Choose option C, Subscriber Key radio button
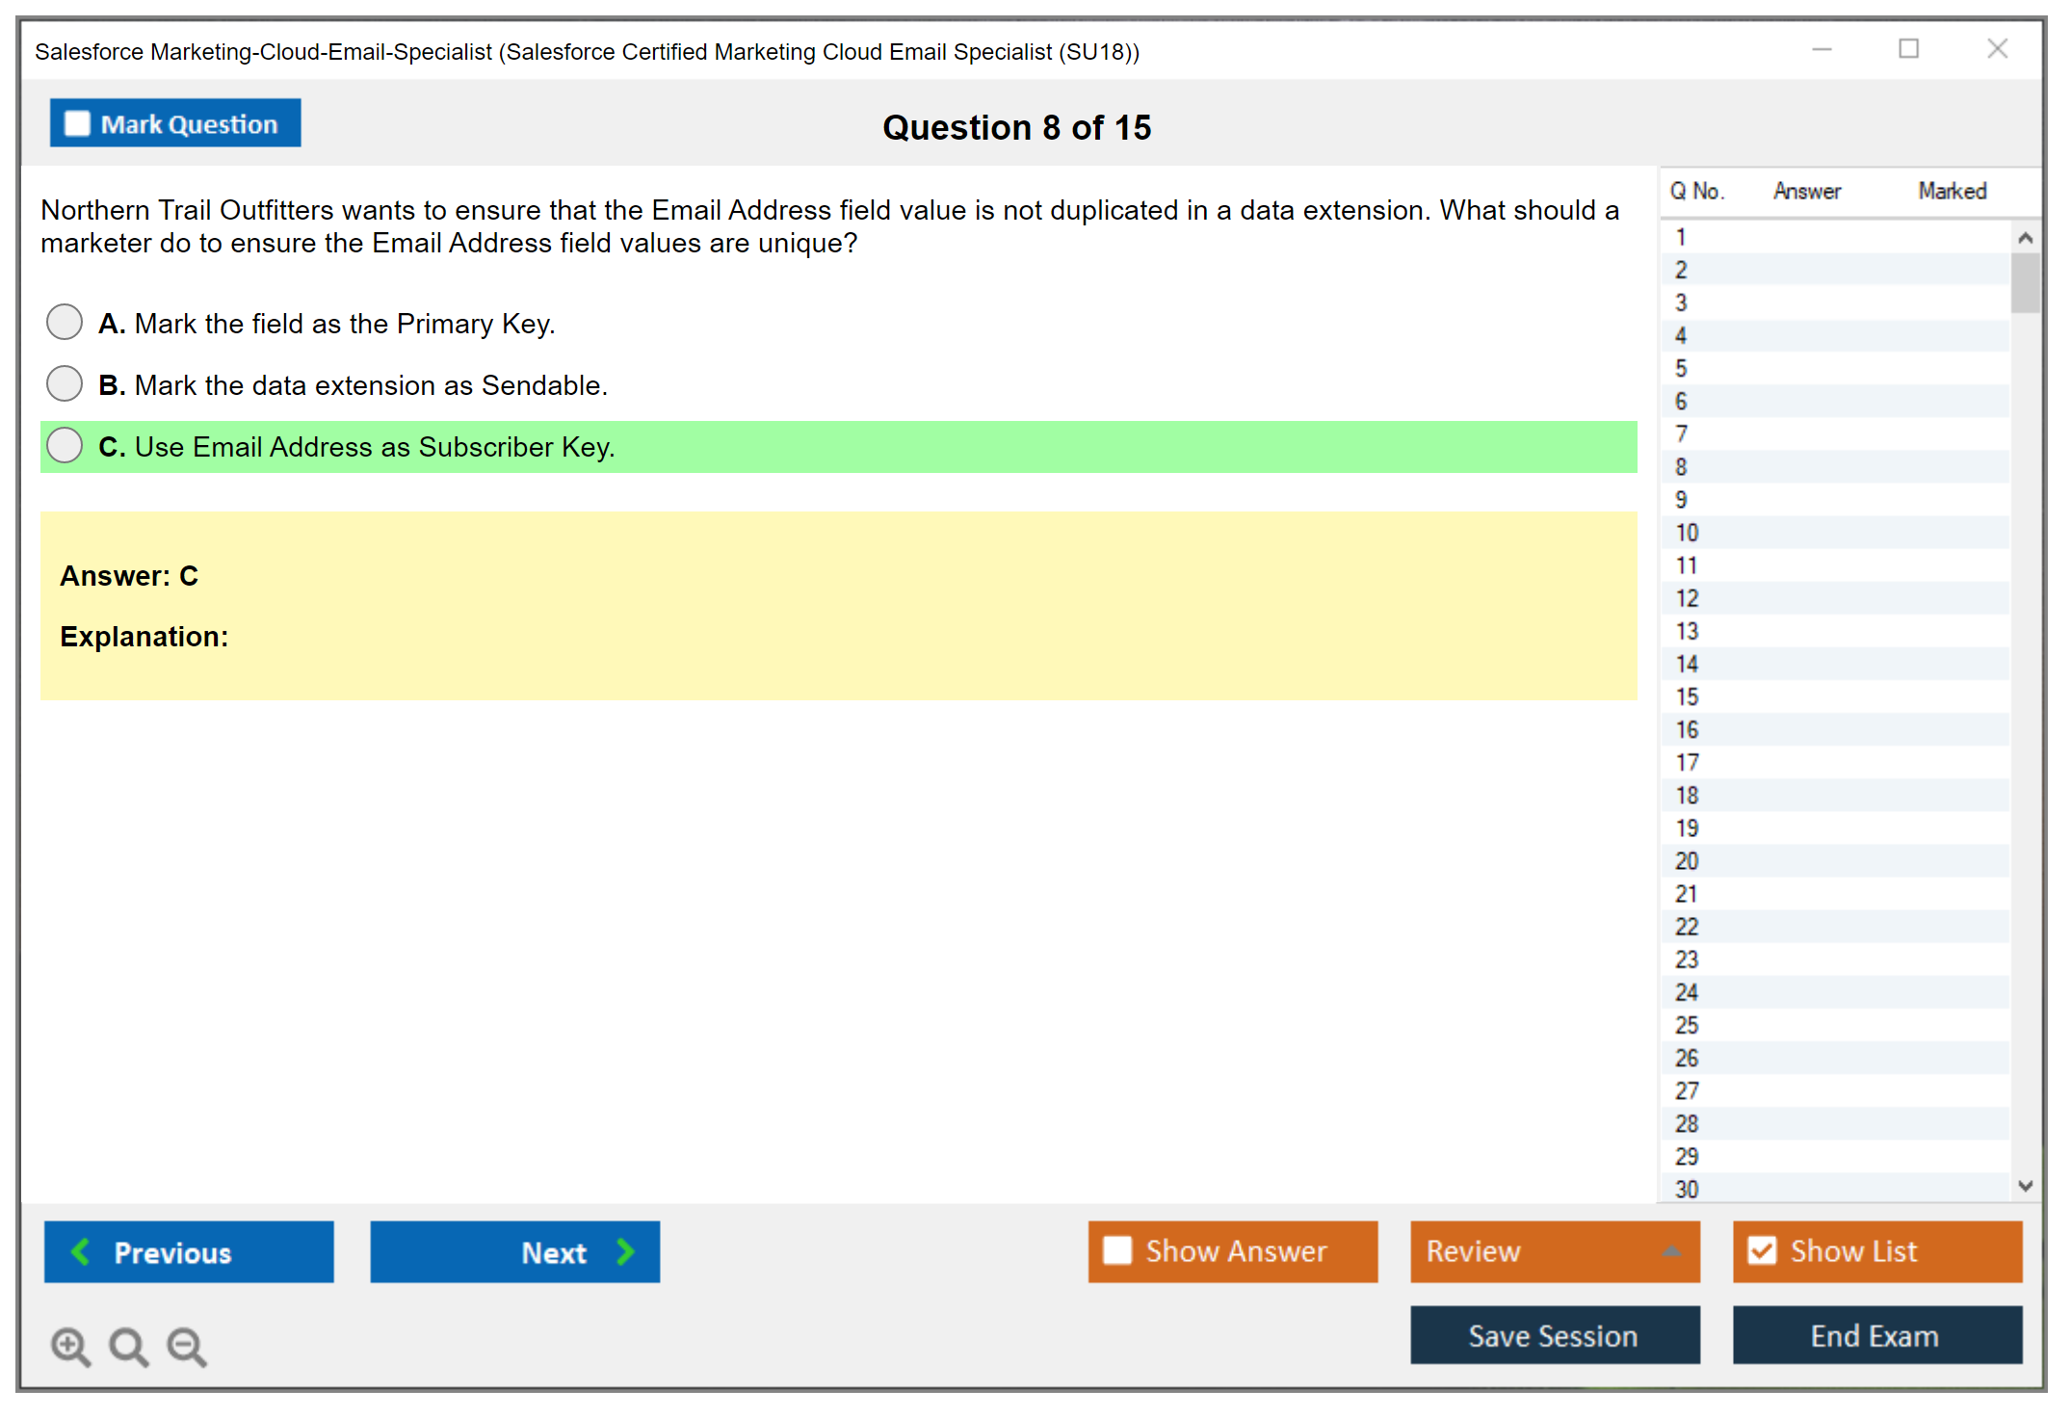 [x=65, y=445]
